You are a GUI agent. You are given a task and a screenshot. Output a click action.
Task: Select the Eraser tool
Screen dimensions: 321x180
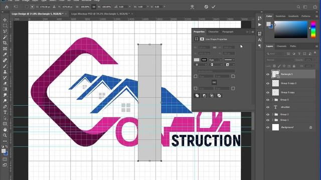coord(5,83)
